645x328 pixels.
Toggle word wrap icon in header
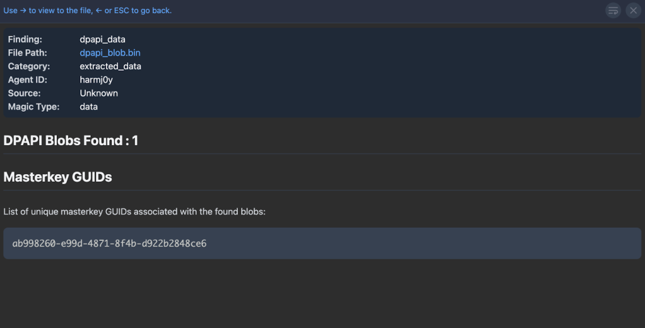[x=613, y=10]
